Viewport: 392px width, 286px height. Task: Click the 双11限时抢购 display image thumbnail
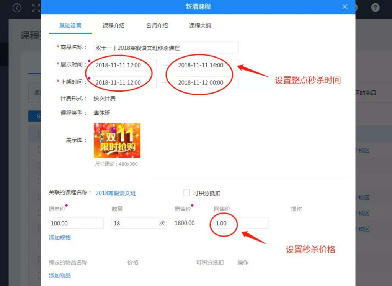117,140
